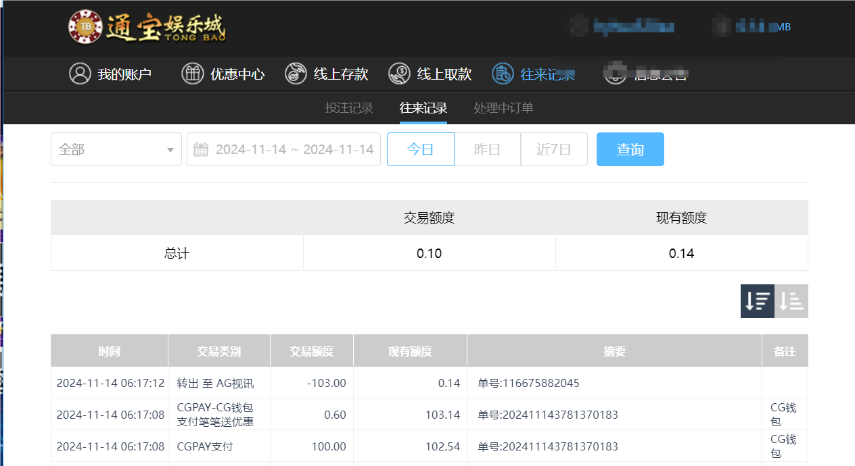855x466 pixels.
Task: Enable the 近7日 date range filter
Action: pyautogui.click(x=554, y=149)
